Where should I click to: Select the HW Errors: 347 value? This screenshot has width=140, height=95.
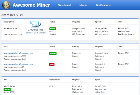(x=79, y=34)
